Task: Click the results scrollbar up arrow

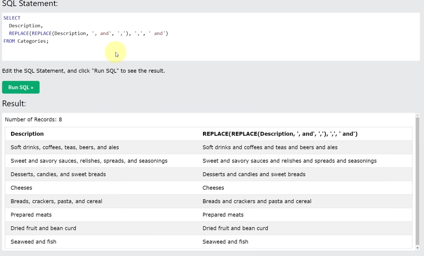Action: [x=417, y=116]
